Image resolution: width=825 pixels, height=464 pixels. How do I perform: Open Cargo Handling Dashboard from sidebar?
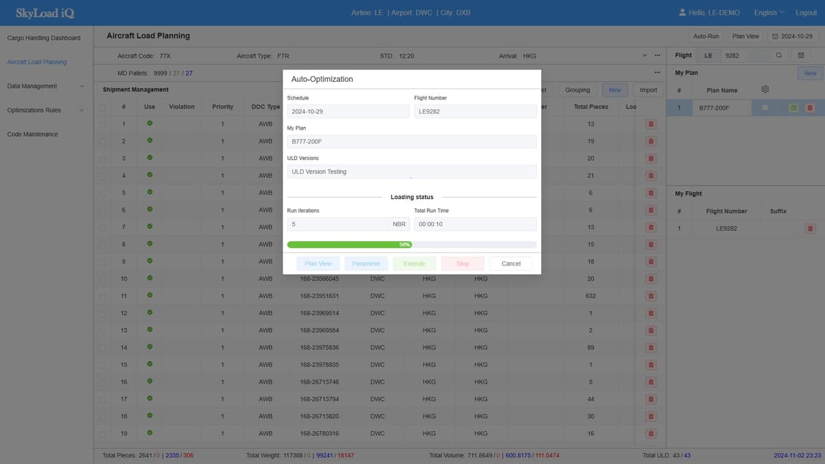[x=43, y=38]
